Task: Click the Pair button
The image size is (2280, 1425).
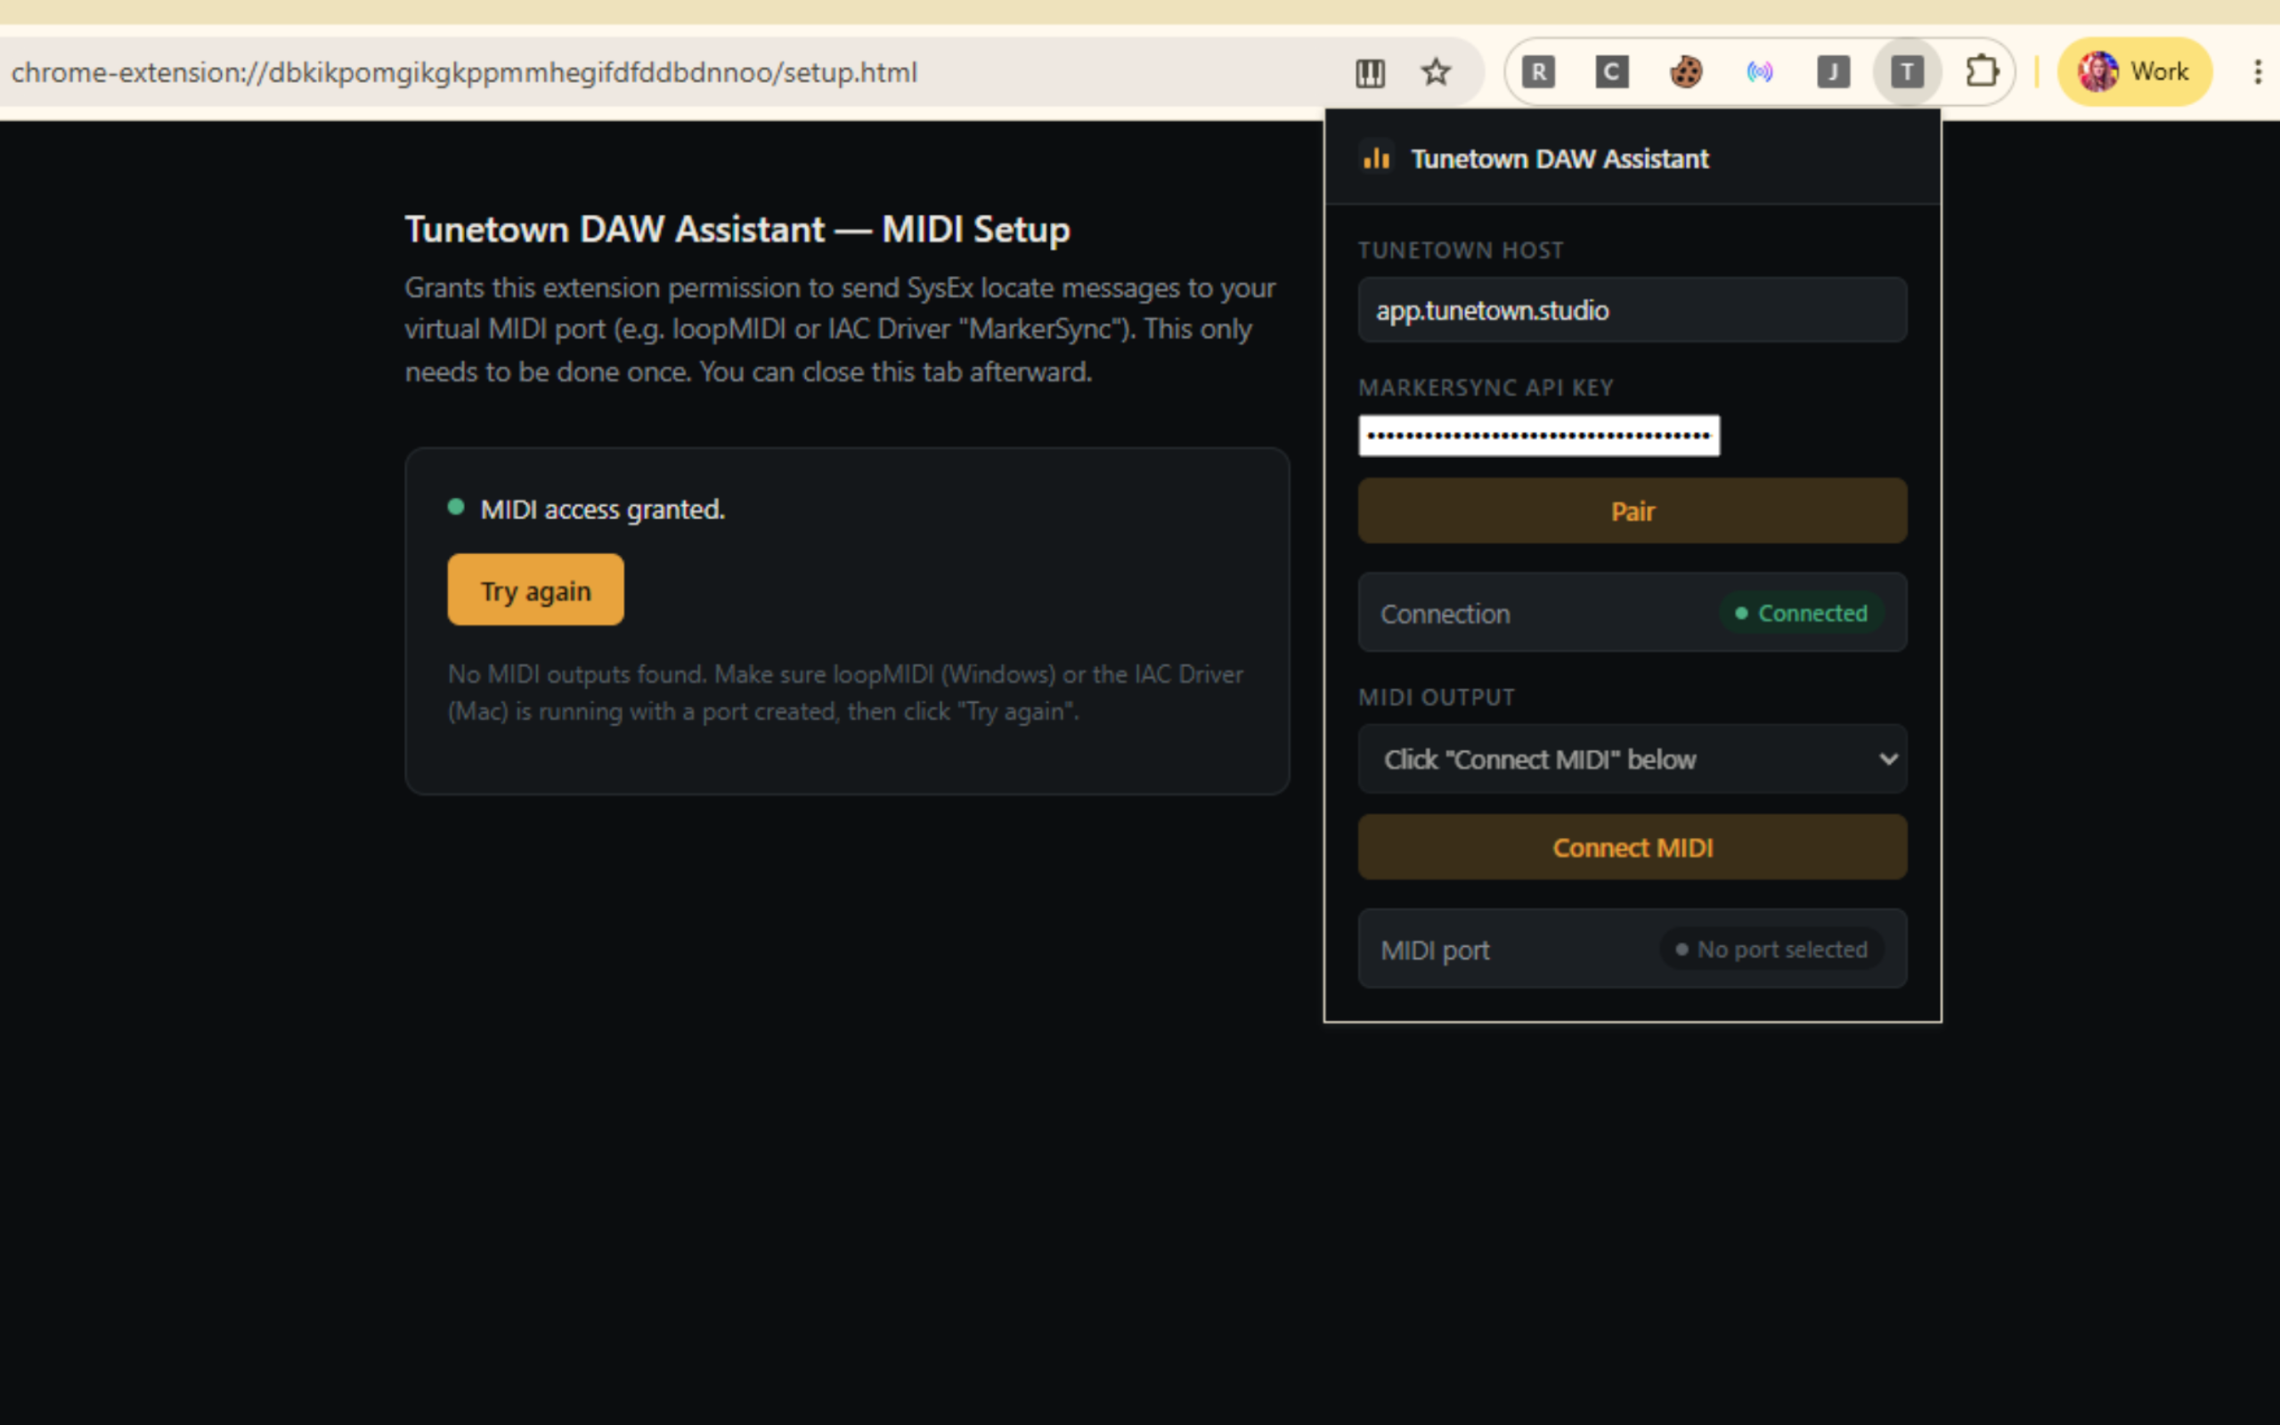Action: (x=1632, y=511)
